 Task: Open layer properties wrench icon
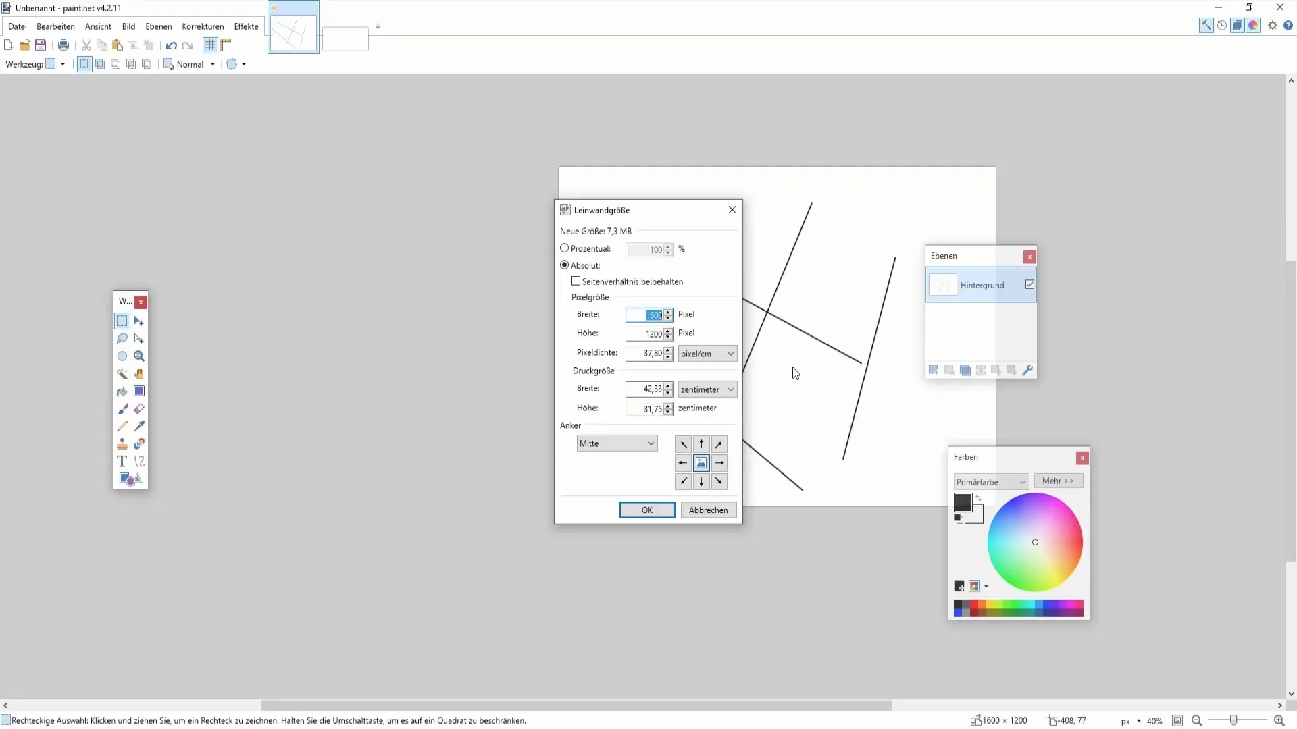1027,370
